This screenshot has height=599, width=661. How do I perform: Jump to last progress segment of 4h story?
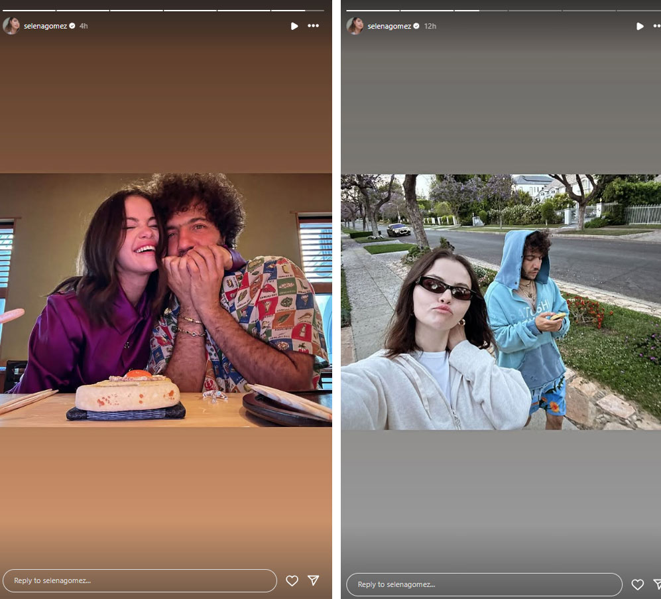coord(297,10)
